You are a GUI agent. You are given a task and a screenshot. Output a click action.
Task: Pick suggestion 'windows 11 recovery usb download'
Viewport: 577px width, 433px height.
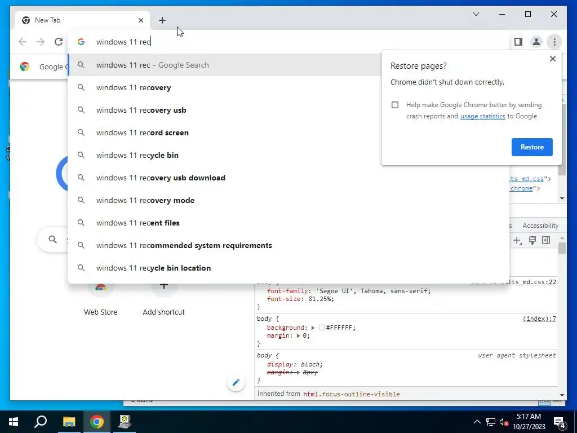pos(289,178)
